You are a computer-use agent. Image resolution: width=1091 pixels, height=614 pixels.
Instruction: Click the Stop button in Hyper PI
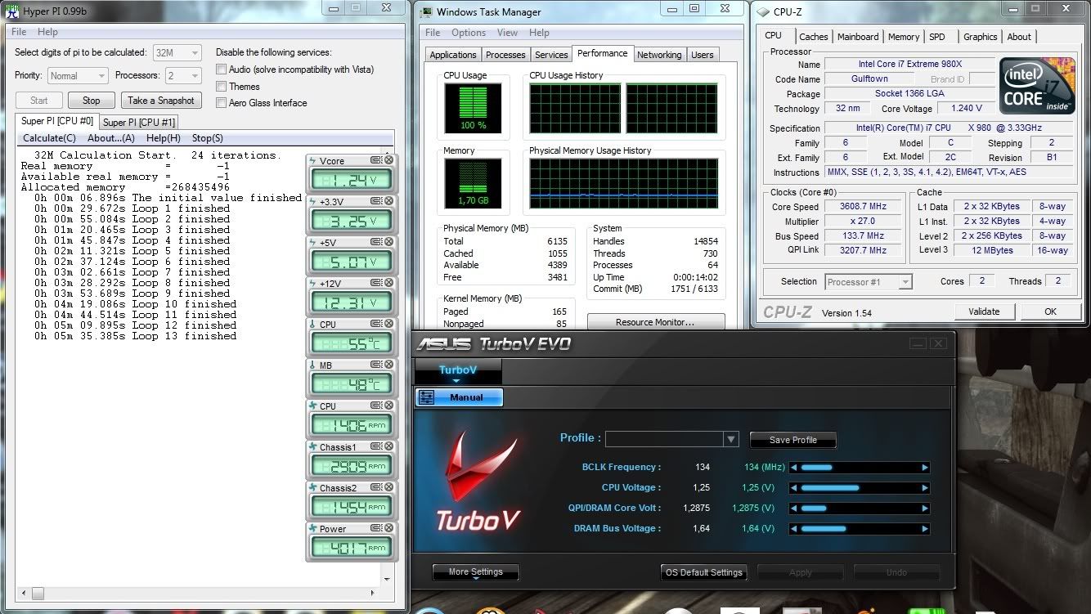coord(92,101)
